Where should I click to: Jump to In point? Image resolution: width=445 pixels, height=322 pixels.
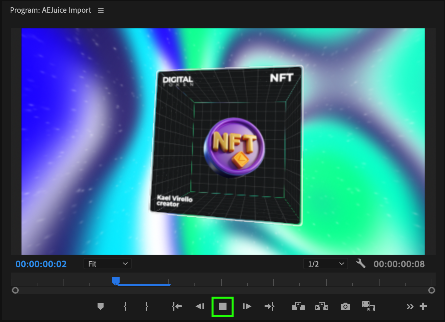[x=177, y=306]
